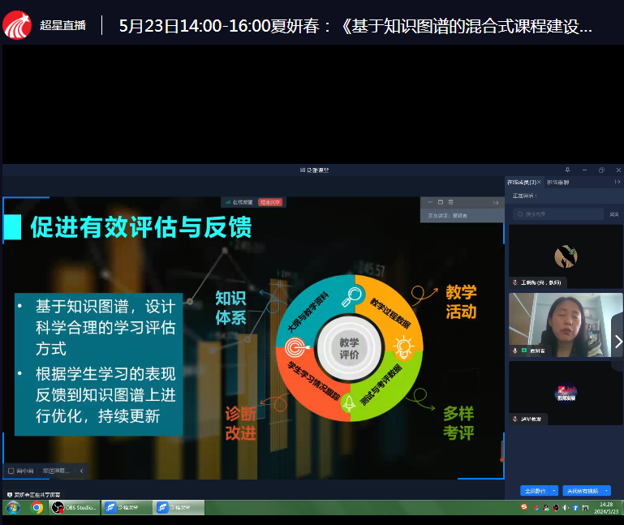Screen dimensions: 624x525
Task: Open Google Chrome from the taskbar
Action: 37,507
